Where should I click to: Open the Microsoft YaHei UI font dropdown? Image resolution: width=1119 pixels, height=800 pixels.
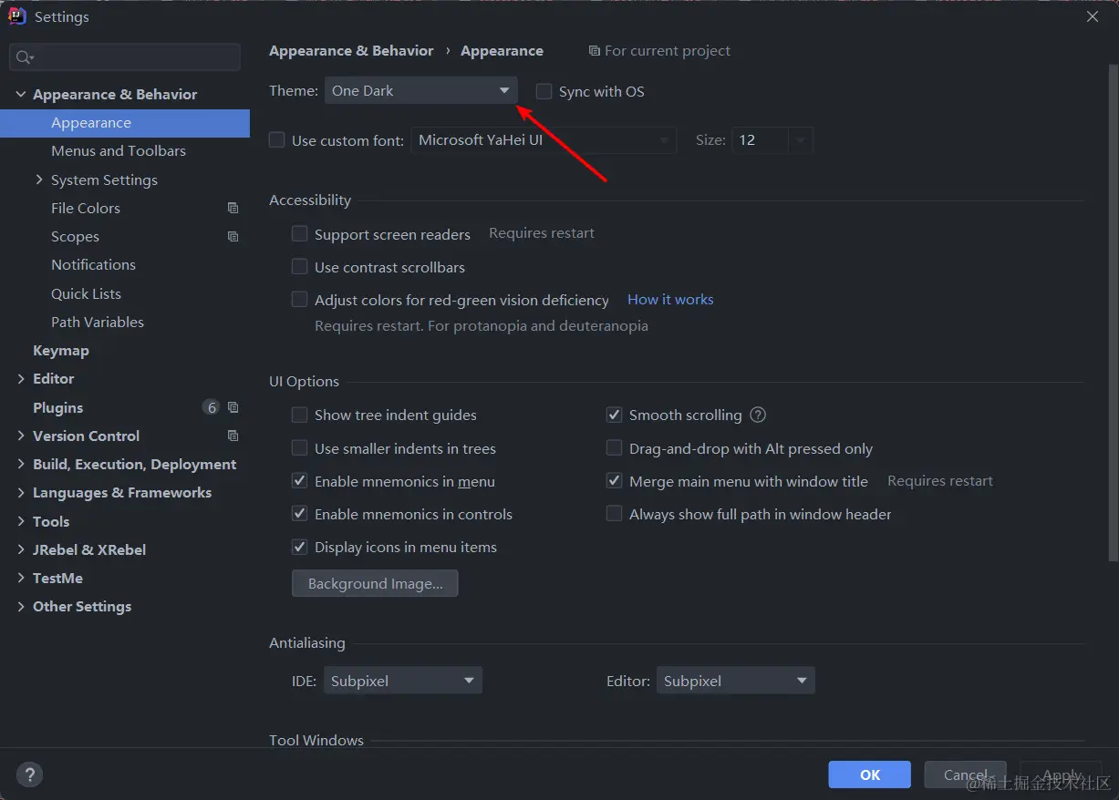[x=544, y=140]
